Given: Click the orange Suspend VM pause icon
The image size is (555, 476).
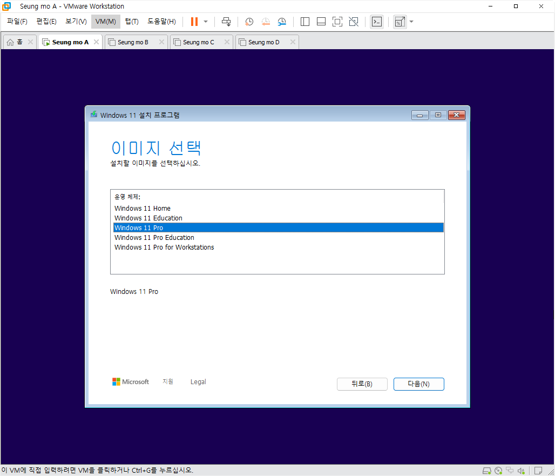Looking at the screenshot, I should pyautogui.click(x=194, y=22).
